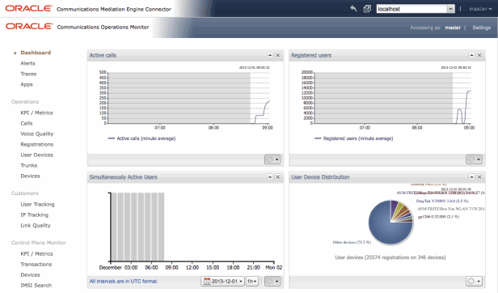Open gear menu of Simultaneously Active Users panel
Image resolution: width=498 pixels, height=293 pixels.
tap(272, 281)
